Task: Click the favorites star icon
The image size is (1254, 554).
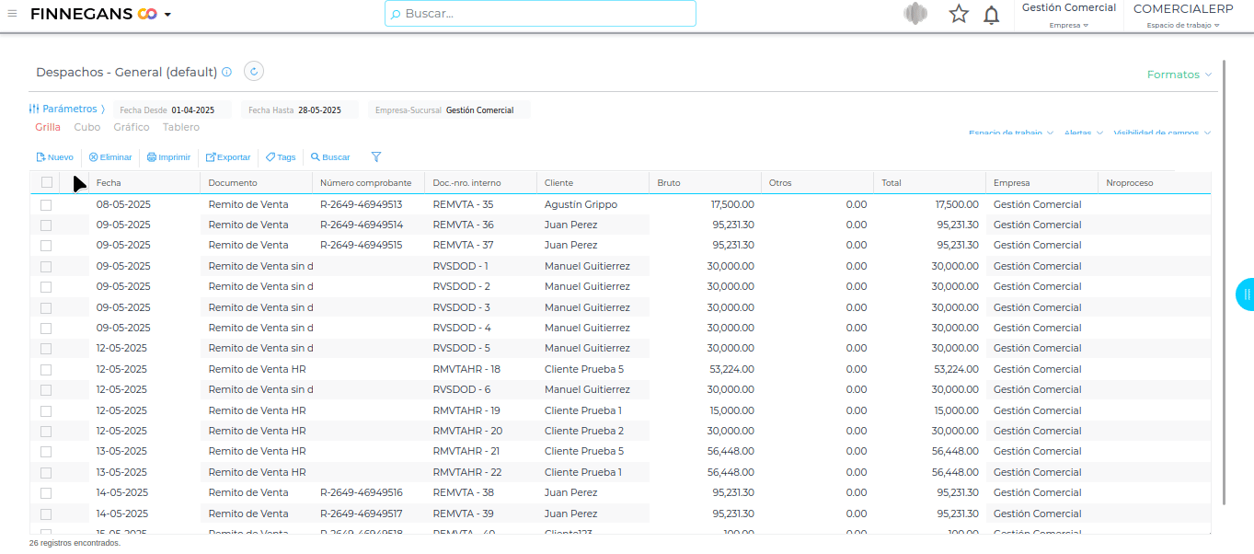Action: click(x=959, y=14)
